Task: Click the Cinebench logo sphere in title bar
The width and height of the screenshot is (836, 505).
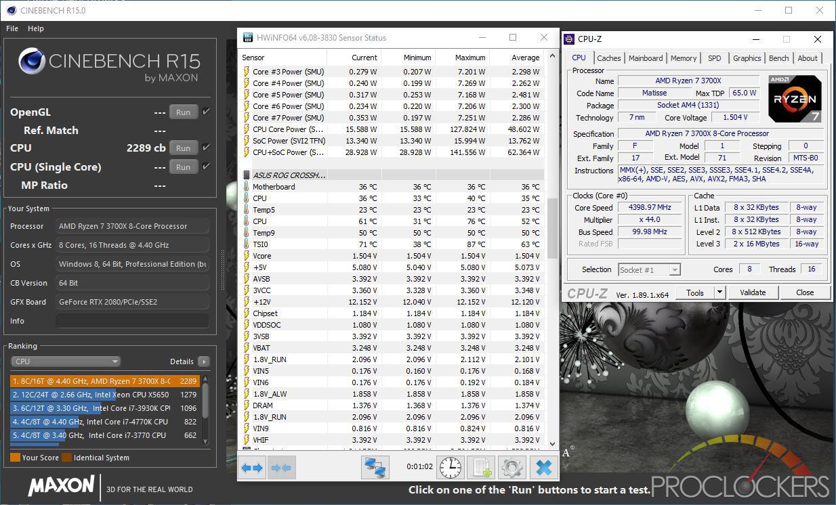Action: coord(12,10)
